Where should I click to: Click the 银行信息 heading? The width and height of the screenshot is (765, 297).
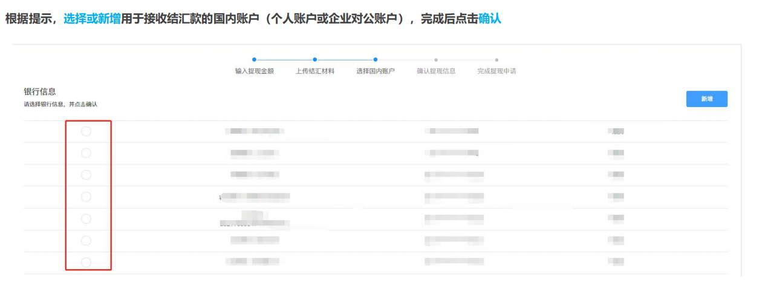40,92
